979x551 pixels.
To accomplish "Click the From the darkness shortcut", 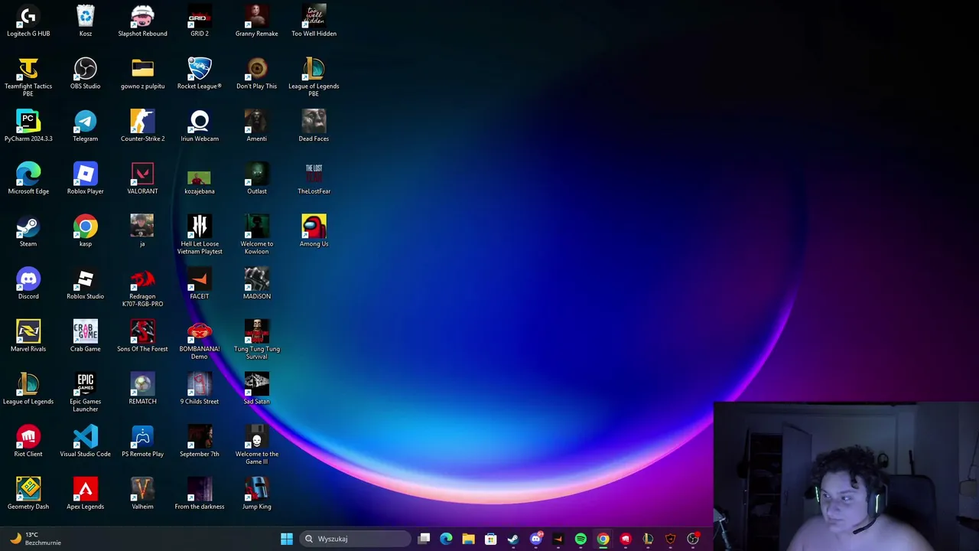I will coord(200,494).
